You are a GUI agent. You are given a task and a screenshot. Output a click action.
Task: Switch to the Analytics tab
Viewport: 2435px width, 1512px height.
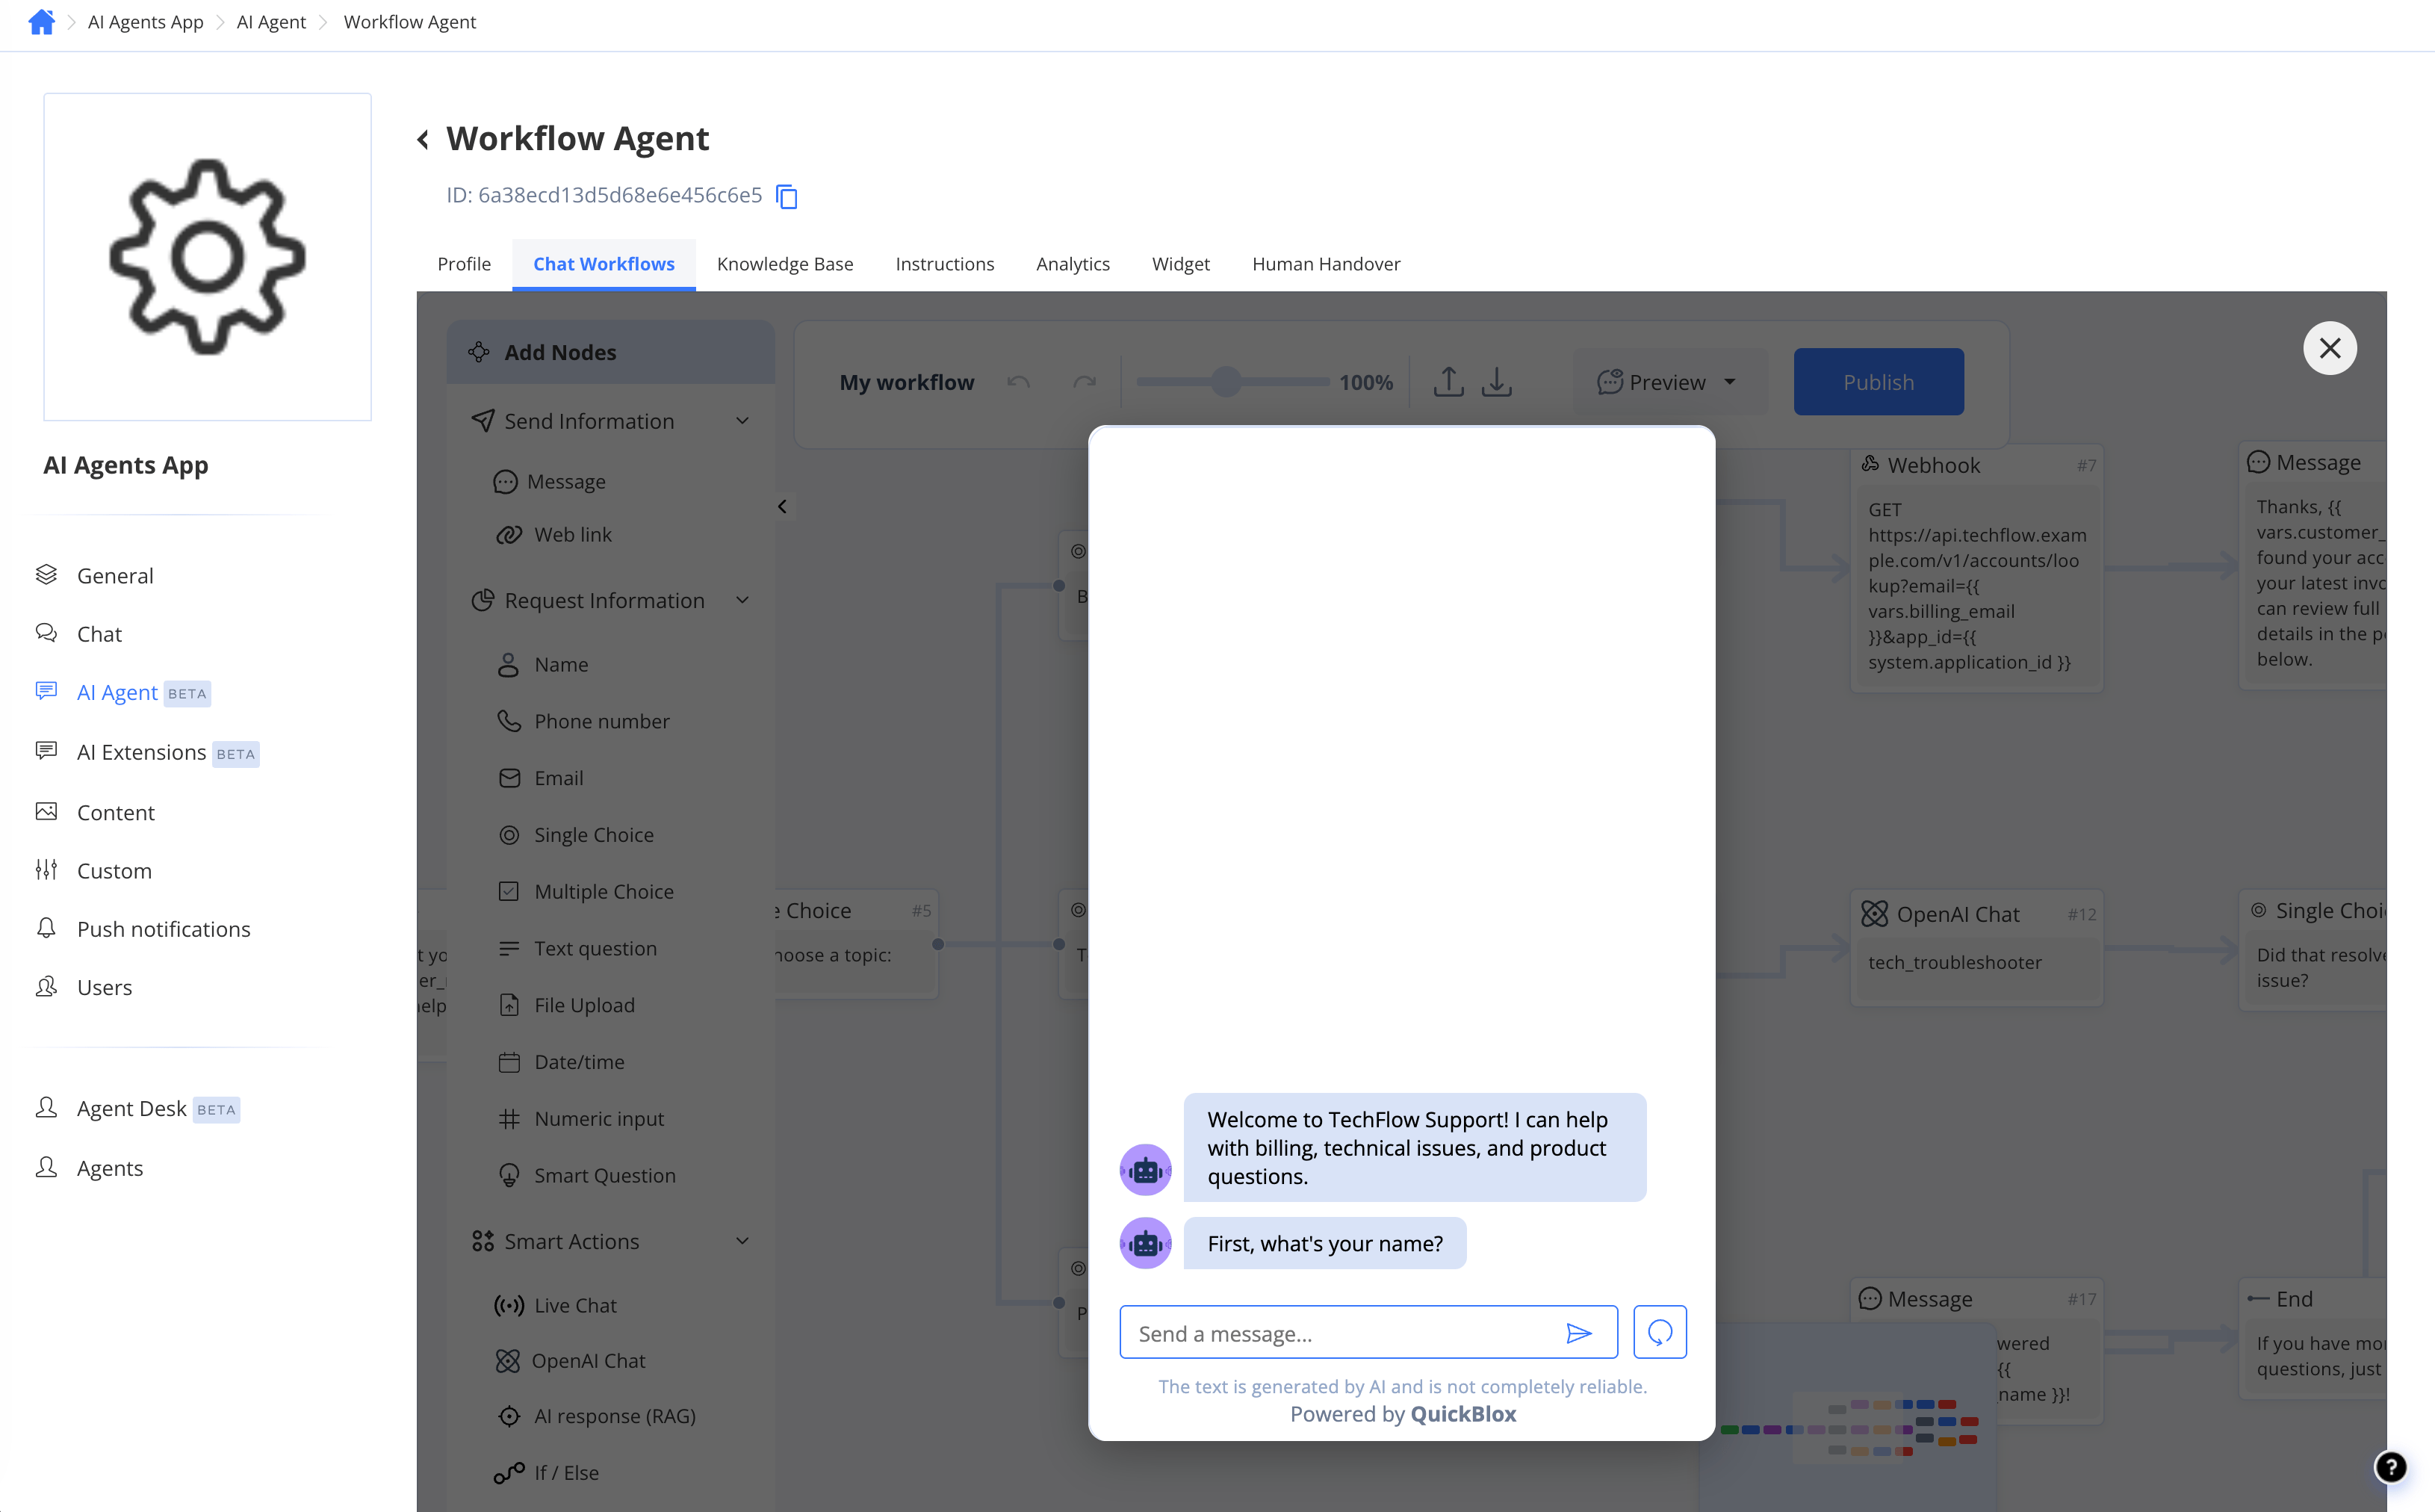1073,264
